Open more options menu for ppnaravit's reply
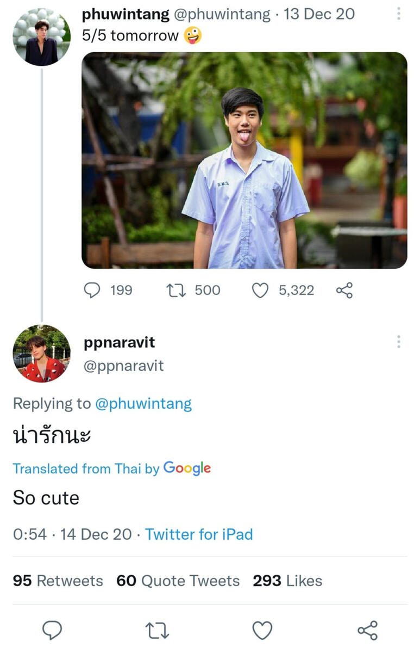The image size is (420, 653). (399, 342)
